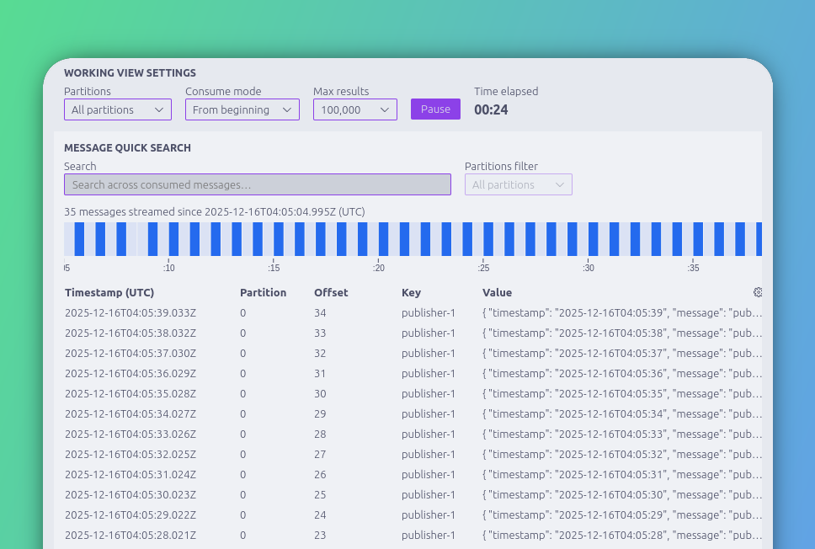Open the Consume mode dropdown
This screenshot has width=815, height=549.
click(242, 109)
